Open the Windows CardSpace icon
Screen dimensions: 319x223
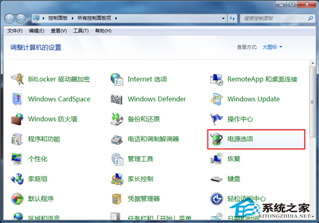coord(17,99)
